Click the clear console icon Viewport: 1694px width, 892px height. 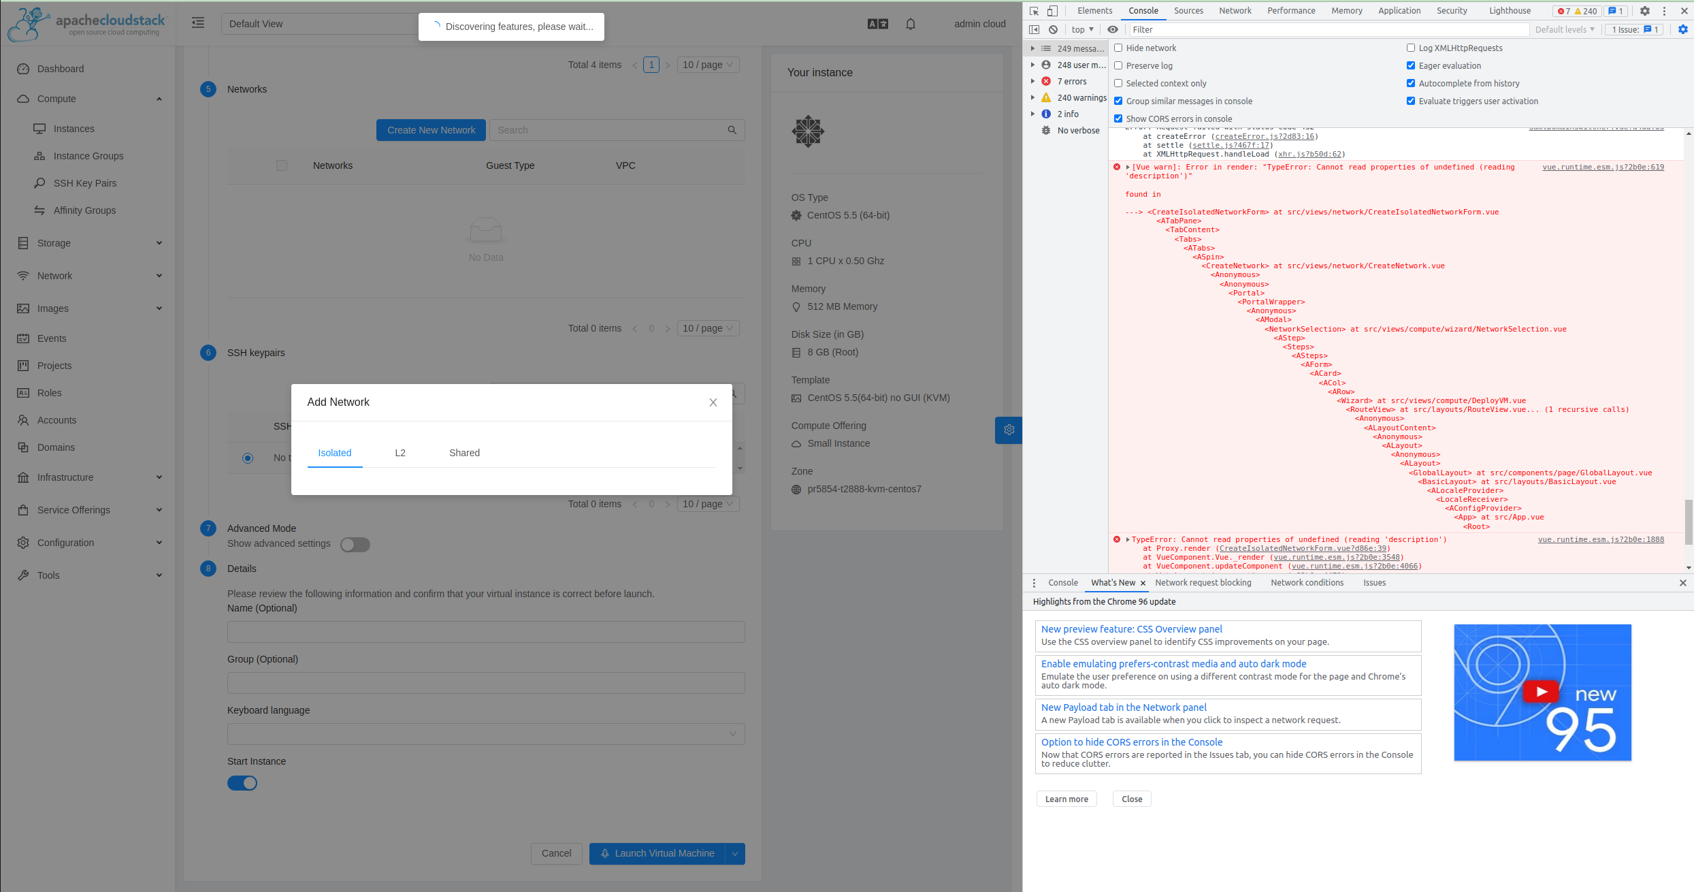1053,29
